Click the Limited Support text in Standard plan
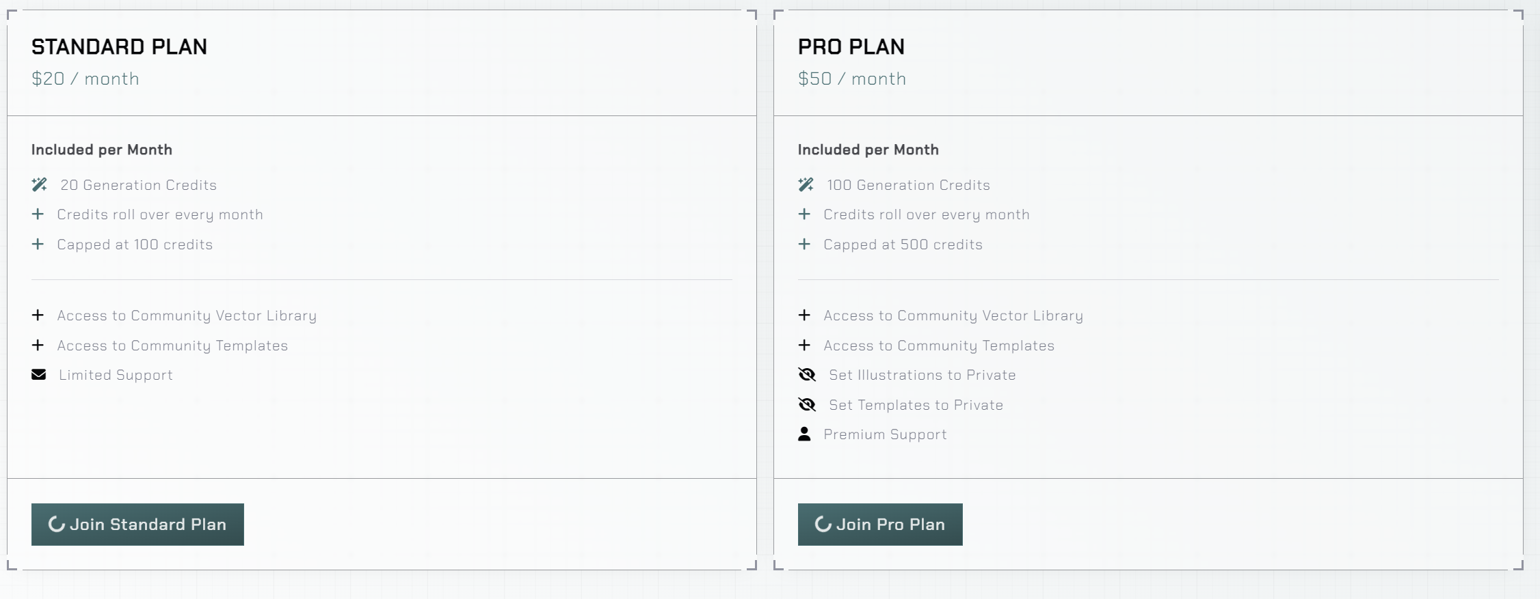 click(116, 375)
